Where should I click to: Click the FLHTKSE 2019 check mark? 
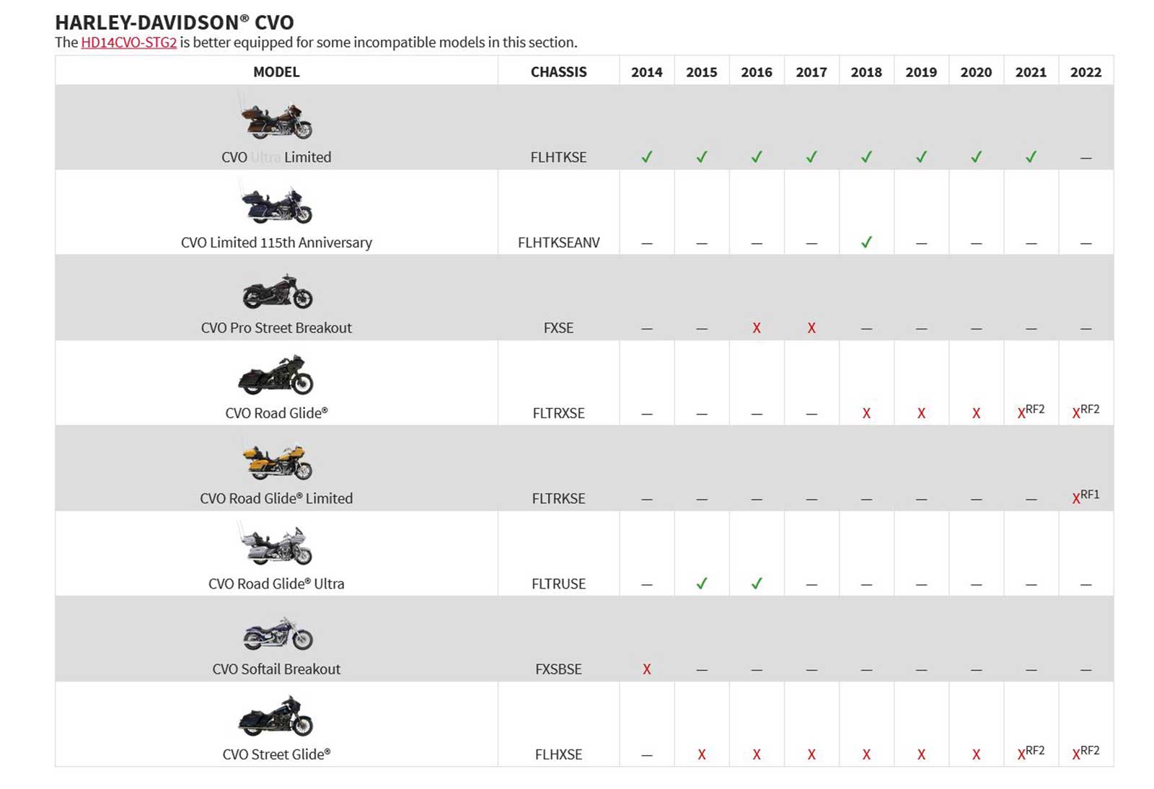coord(921,157)
